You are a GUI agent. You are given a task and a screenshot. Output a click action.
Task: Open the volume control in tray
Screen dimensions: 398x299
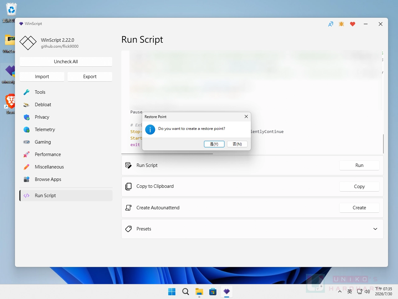coord(367,292)
